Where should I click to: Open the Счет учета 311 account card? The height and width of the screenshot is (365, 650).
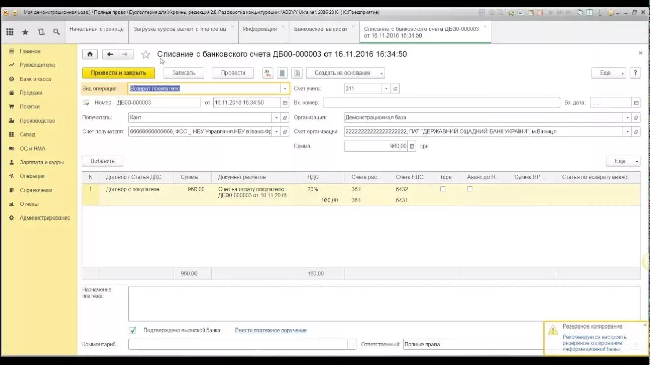pyautogui.click(x=395, y=89)
